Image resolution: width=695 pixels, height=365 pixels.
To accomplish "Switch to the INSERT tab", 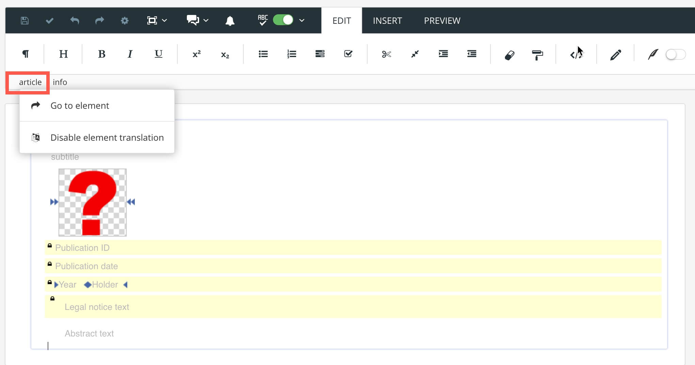I will click(387, 20).
